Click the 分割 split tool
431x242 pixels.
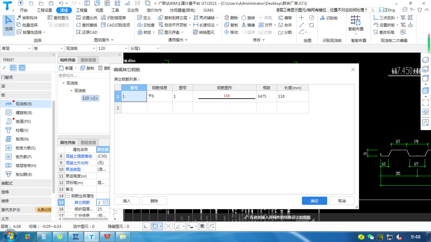[x=285, y=32]
